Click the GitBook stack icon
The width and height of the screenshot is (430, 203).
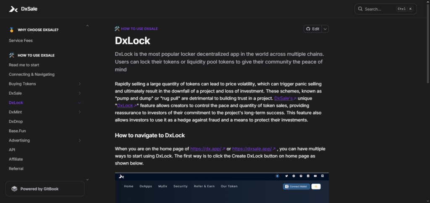pyautogui.click(x=14, y=189)
